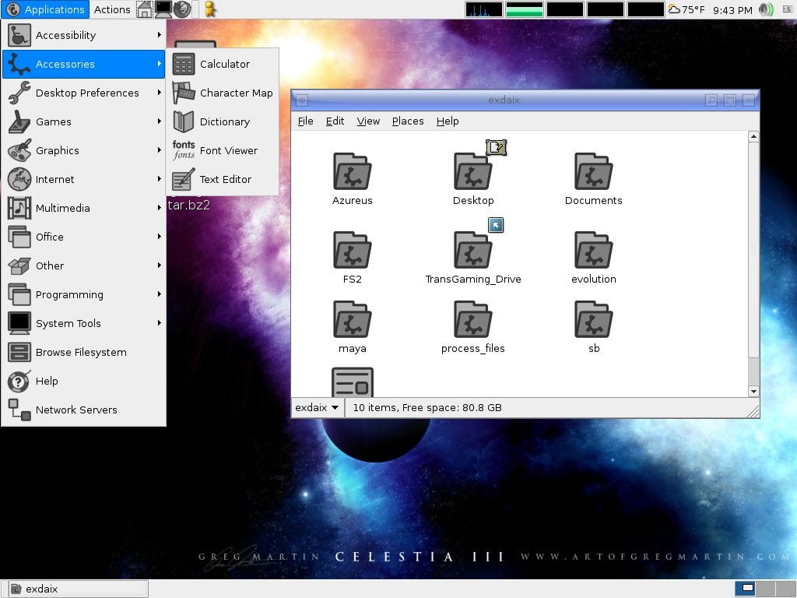Image resolution: width=797 pixels, height=598 pixels.
Task: Open the Actions panel menu
Action: tap(112, 9)
